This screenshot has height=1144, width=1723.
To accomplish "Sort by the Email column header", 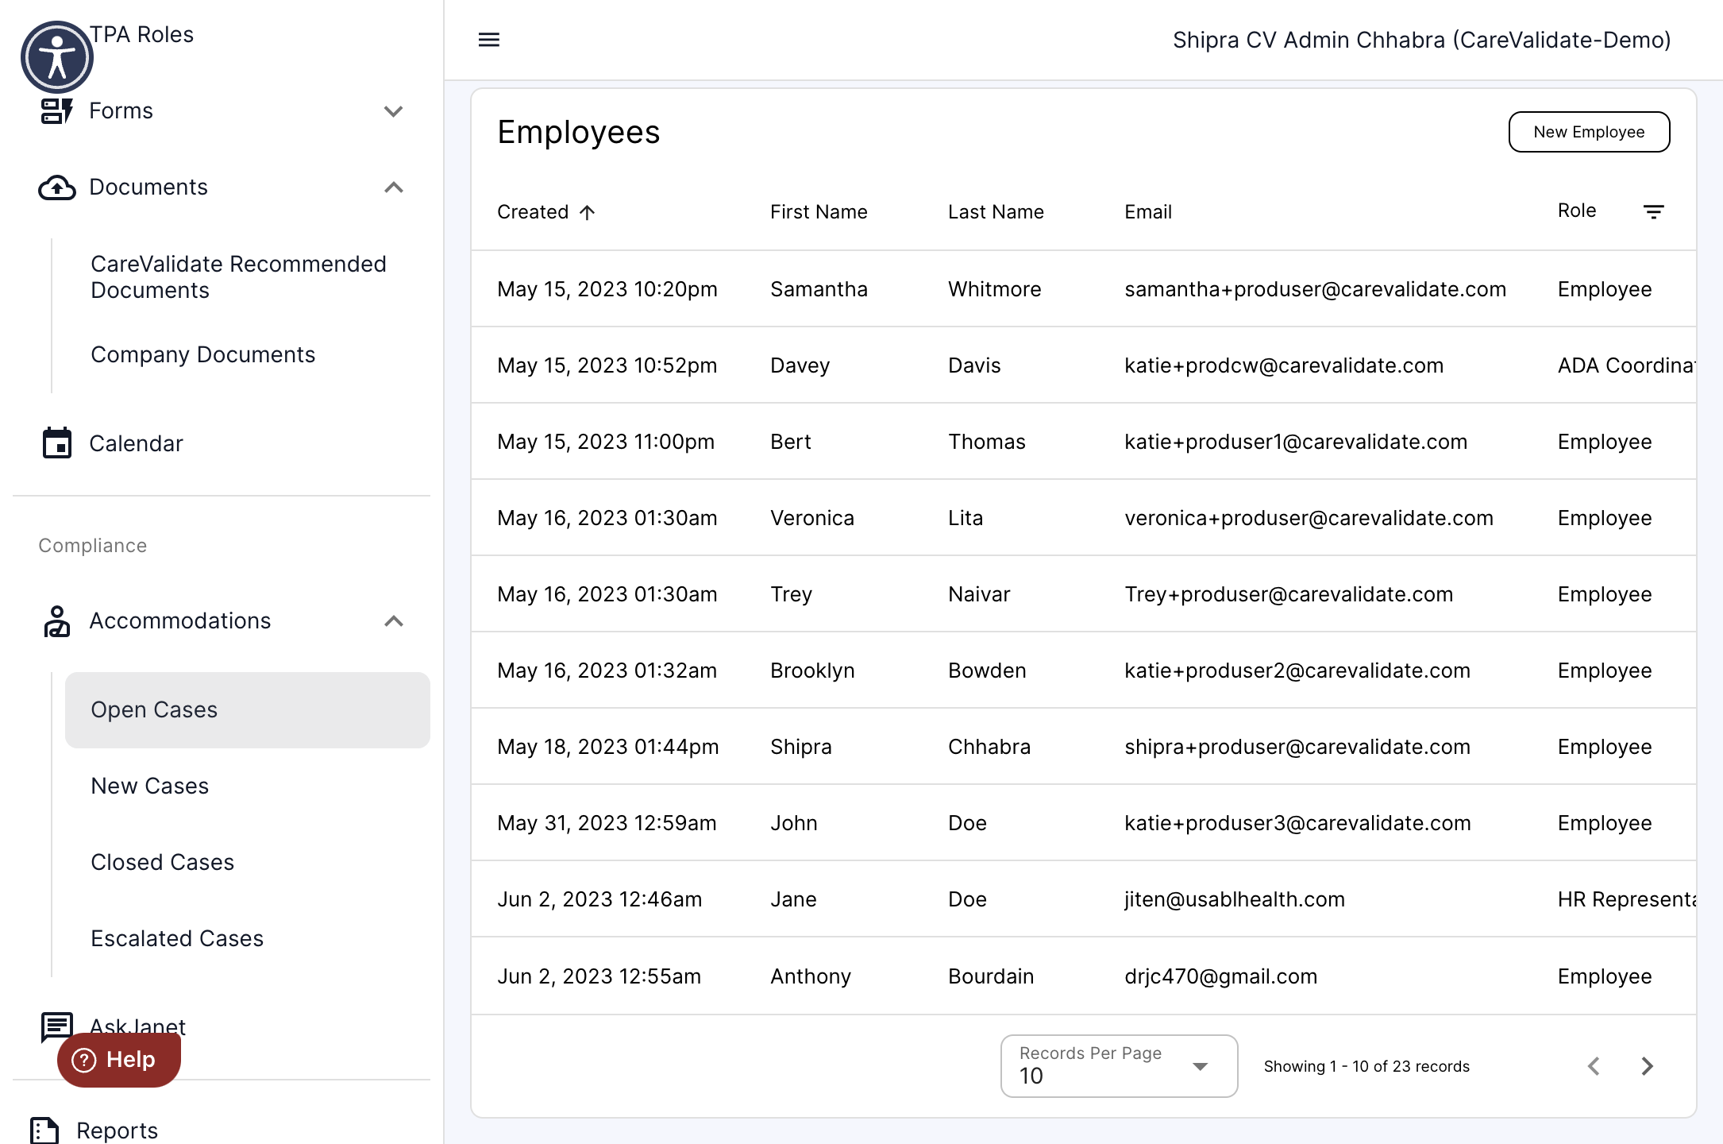I will [1148, 212].
